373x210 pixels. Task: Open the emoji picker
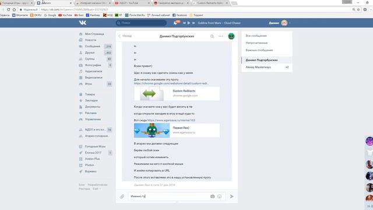(220, 197)
